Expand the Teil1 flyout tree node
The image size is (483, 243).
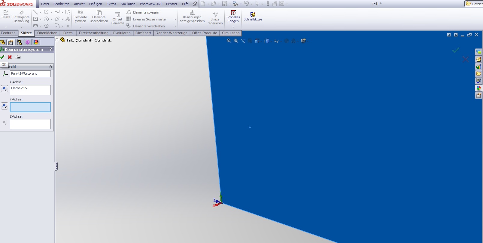click(x=57, y=40)
